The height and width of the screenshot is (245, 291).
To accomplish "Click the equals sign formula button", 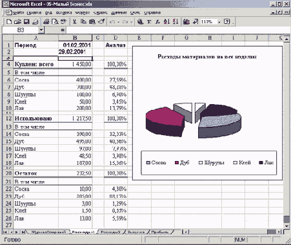I will (63, 30).
